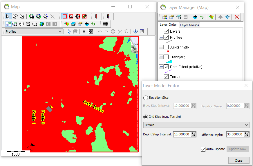Collapse Data Extent (relative) legend
This screenshot has height=166, width=253.
coord(161,67)
